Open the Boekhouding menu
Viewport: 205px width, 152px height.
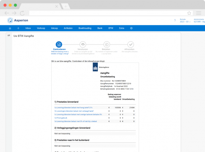coord(85,28)
